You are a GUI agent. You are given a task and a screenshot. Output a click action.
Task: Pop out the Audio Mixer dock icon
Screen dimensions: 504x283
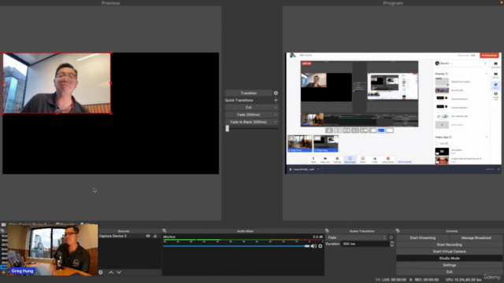tap(165, 230)
